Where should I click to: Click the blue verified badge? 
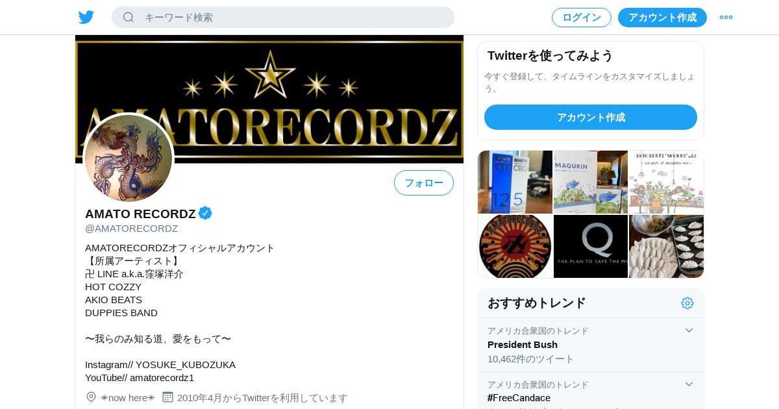tap(205, 213)
